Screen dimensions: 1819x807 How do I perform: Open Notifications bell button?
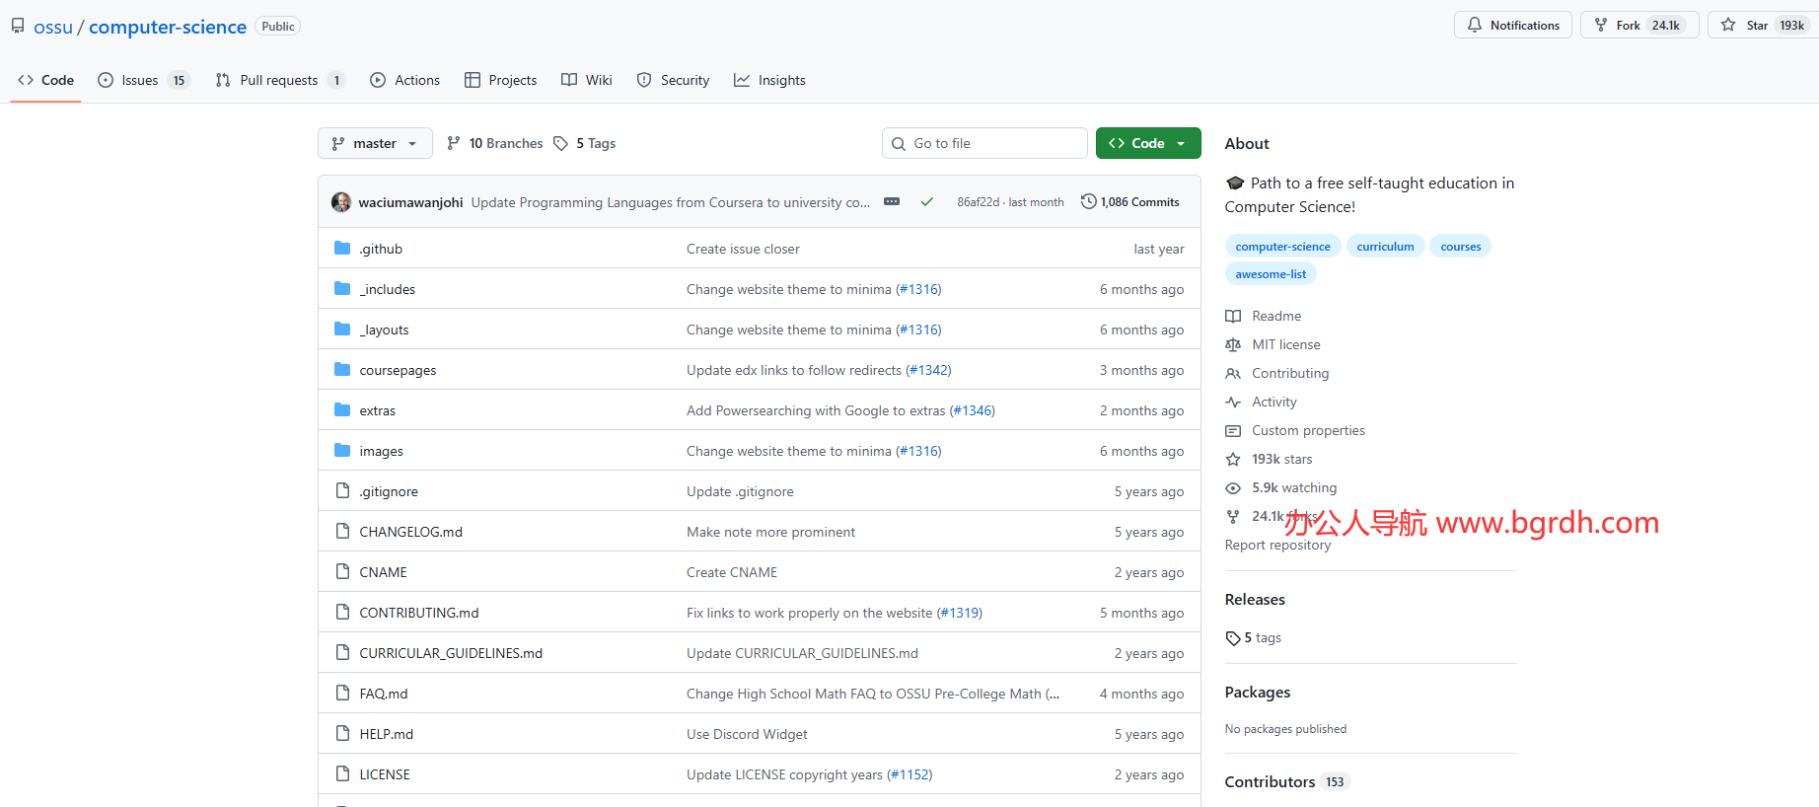[1512, 26]
